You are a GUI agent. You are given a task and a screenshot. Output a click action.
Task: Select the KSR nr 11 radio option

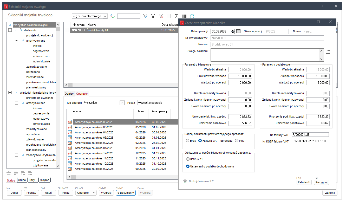(188, 159)
